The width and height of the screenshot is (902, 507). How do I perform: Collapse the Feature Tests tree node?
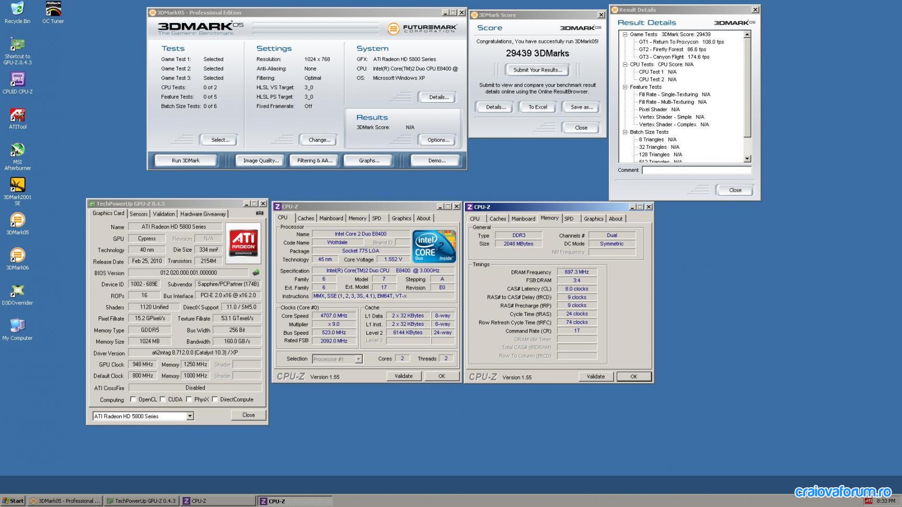coord(625,87)
